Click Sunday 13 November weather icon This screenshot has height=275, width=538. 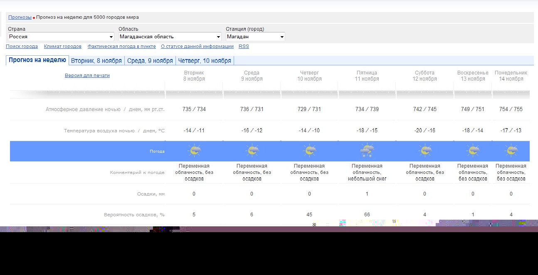click(x=473, y=151)
